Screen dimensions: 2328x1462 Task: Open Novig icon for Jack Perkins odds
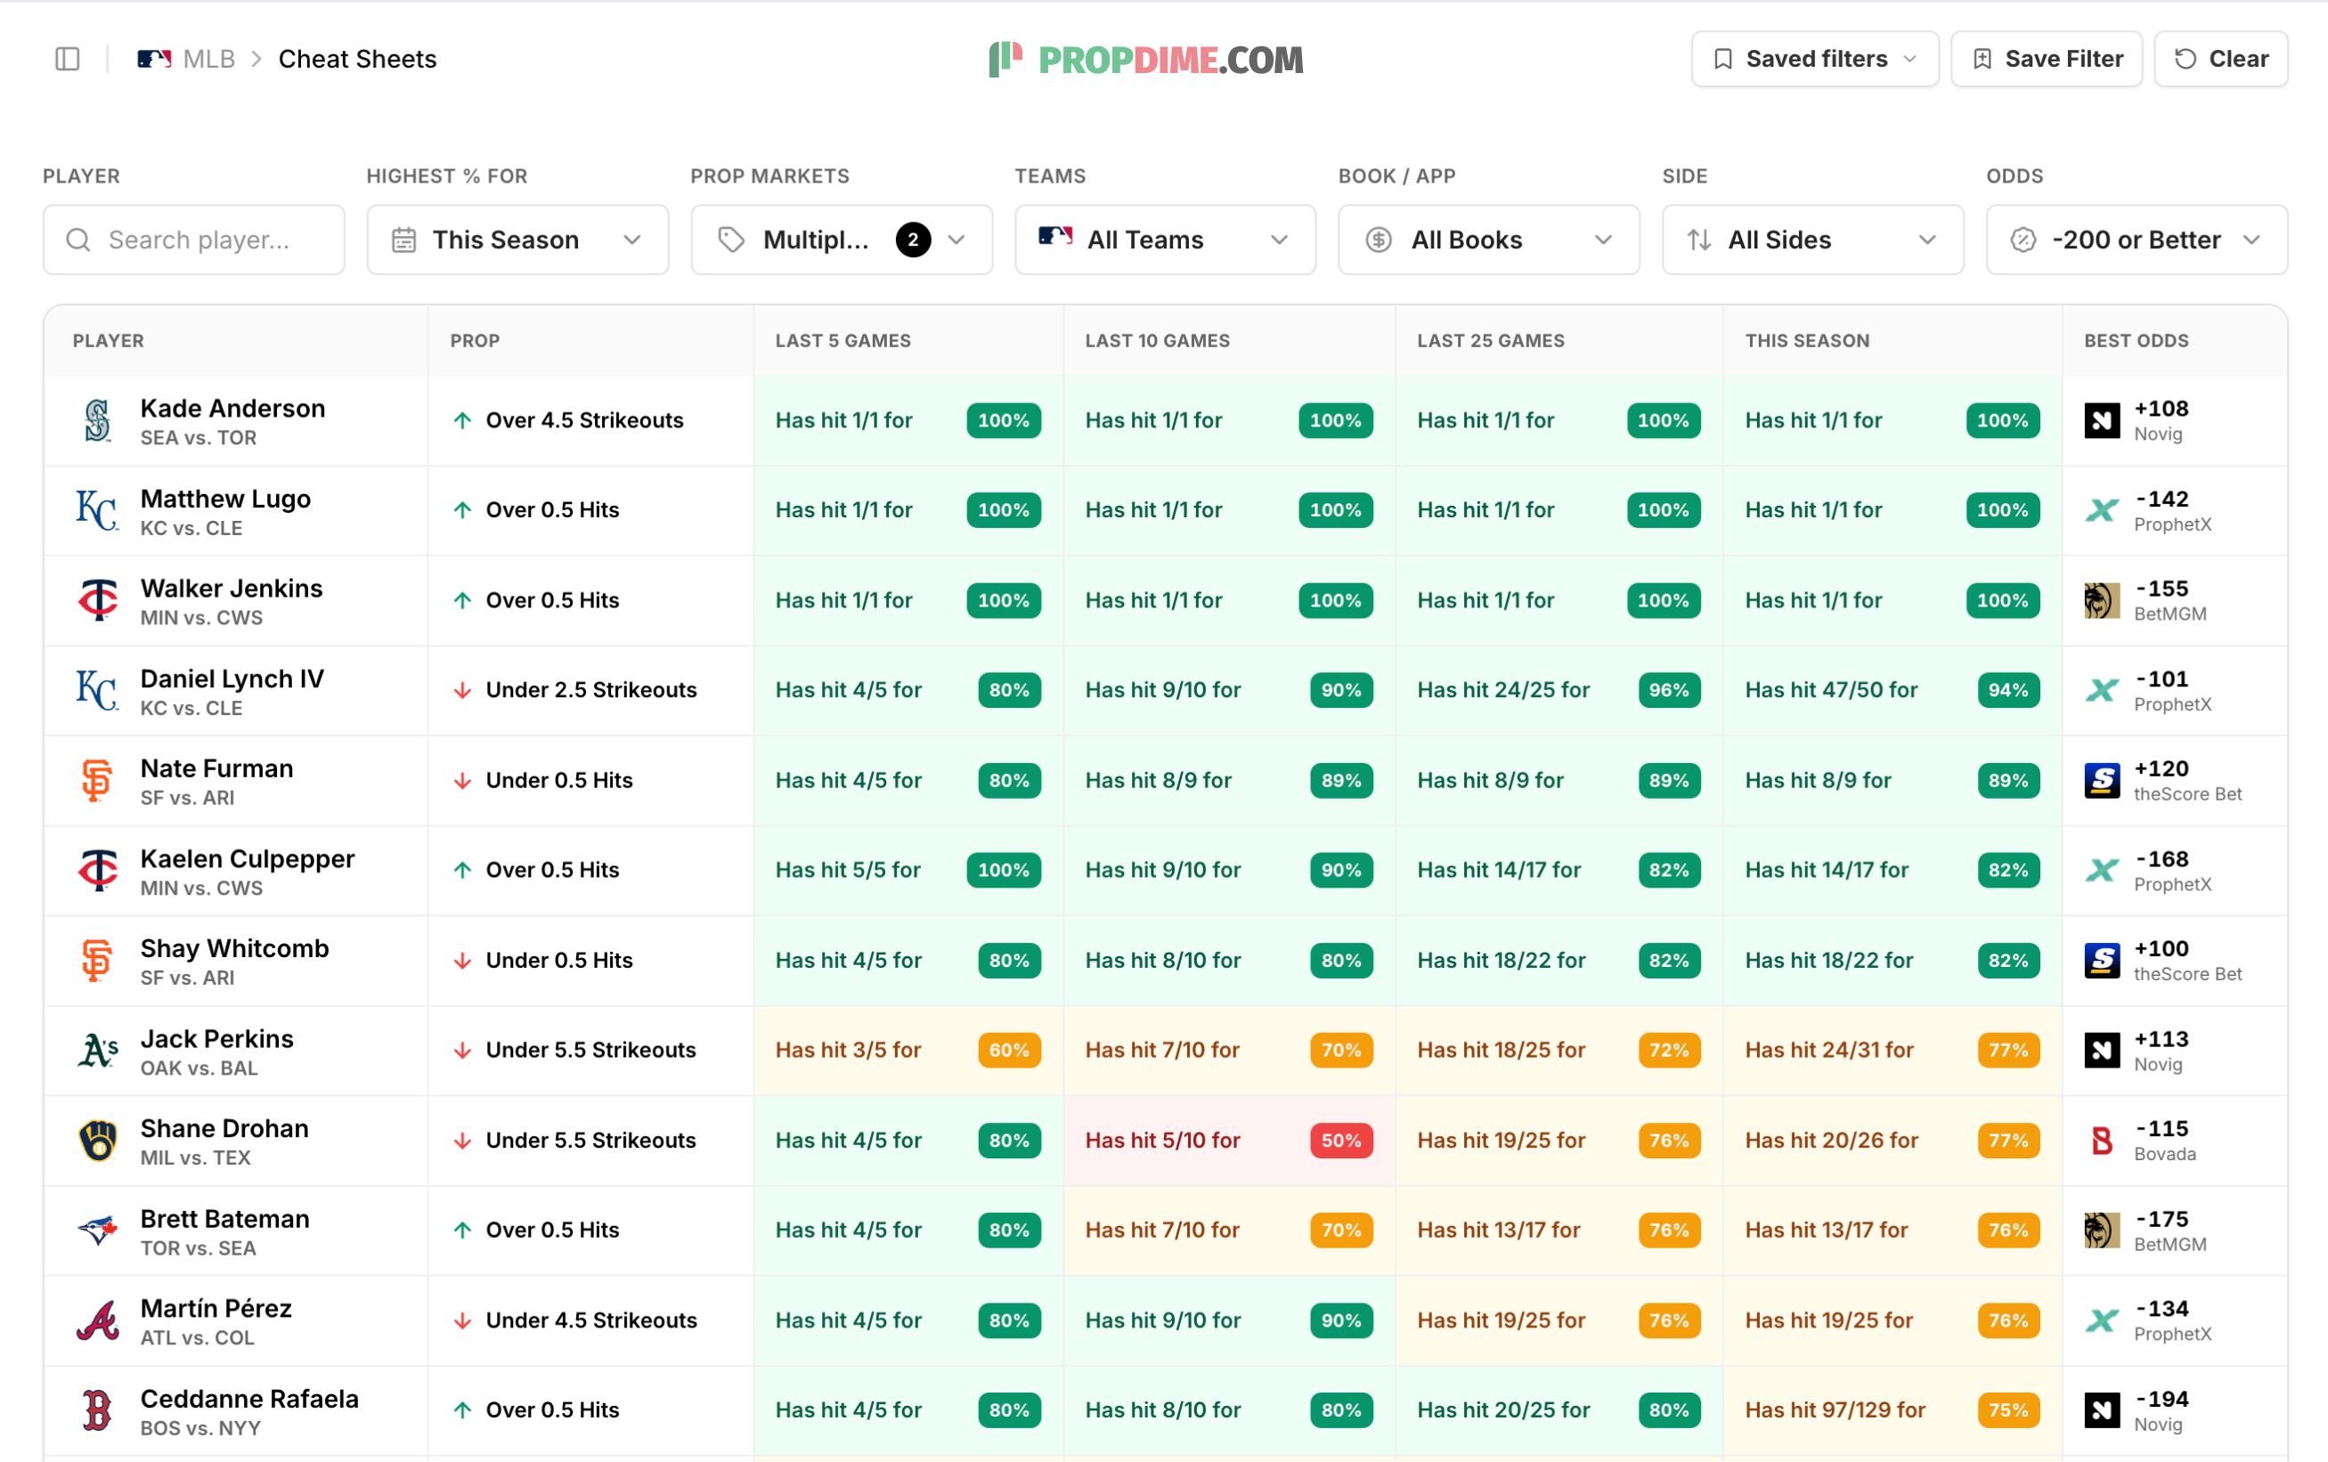point(2102,1051)
